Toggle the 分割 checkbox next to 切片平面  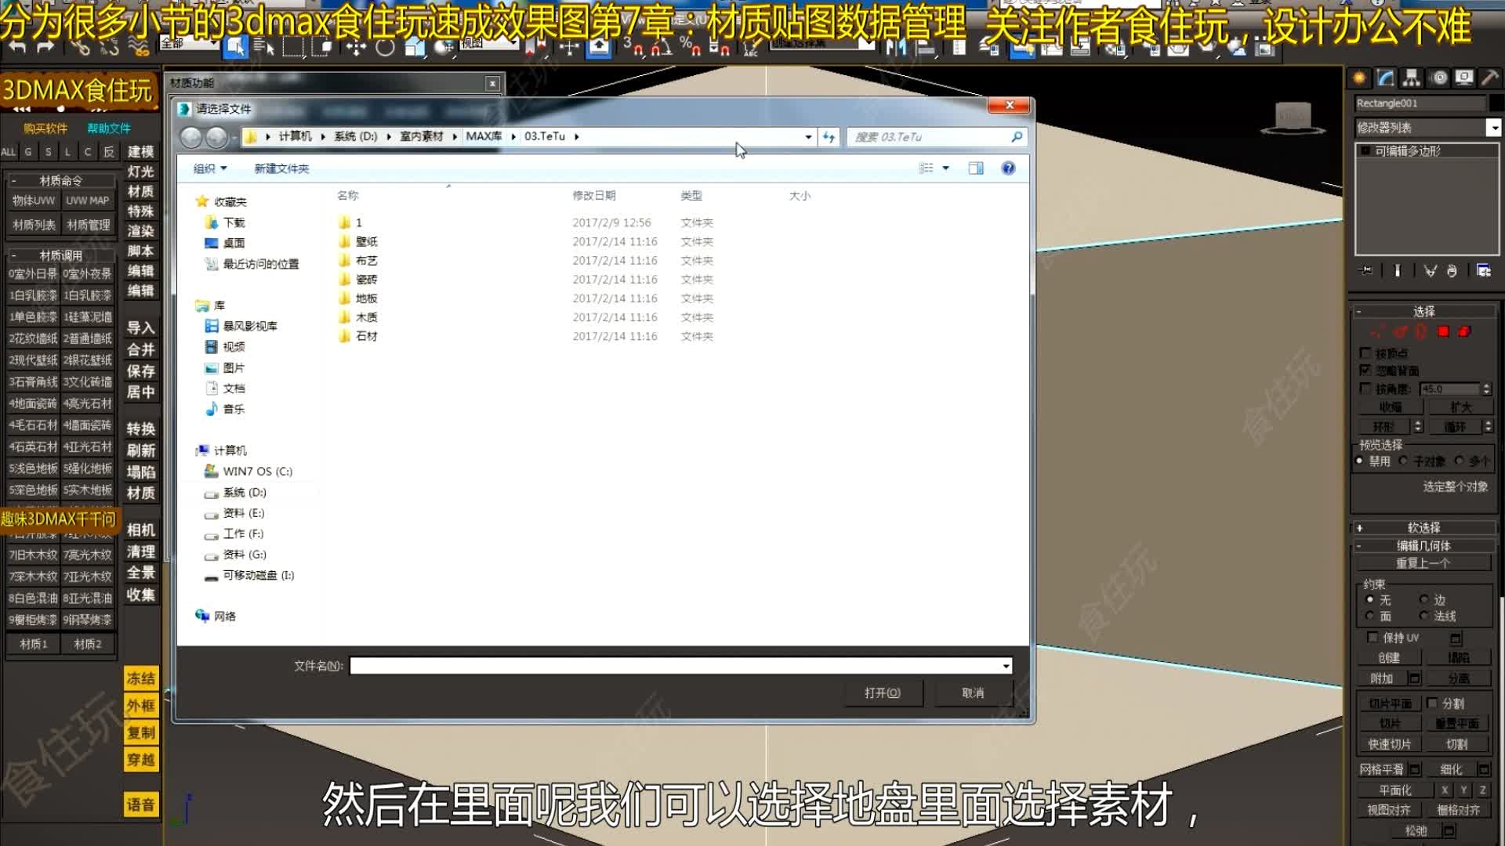[x=1433, y=703]
